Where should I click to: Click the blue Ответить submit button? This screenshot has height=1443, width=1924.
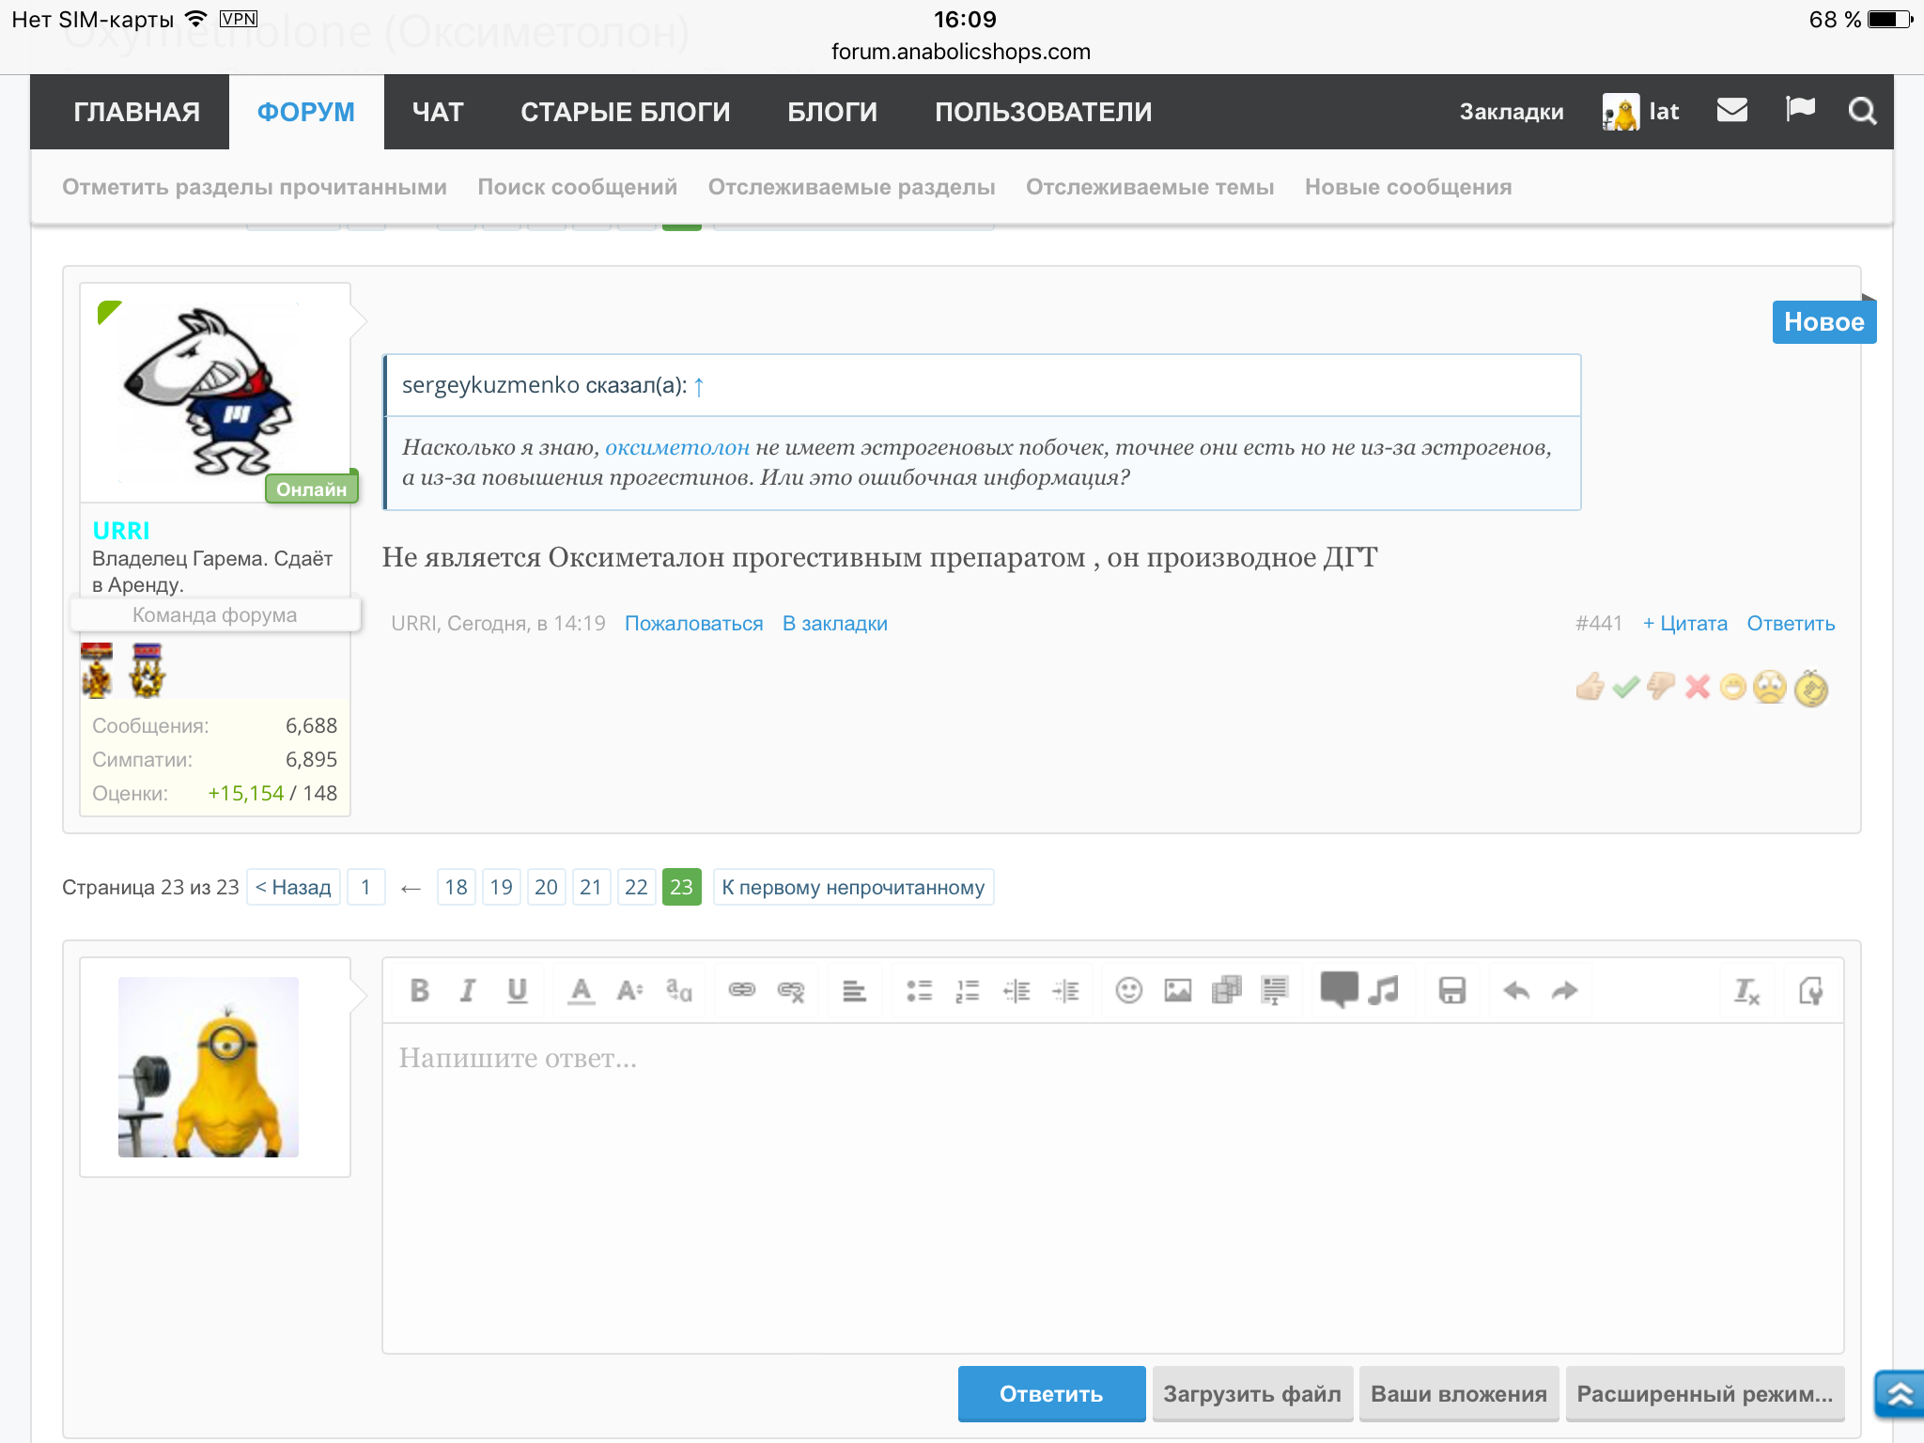click(x=1050, y=1393)
